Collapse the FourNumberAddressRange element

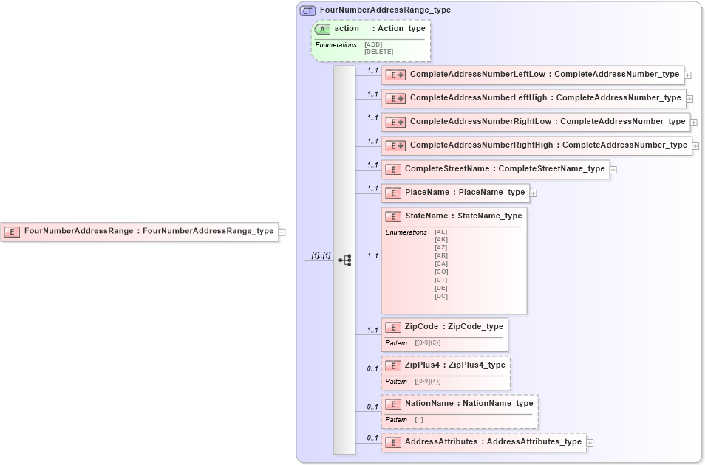(x=281, y=230)
